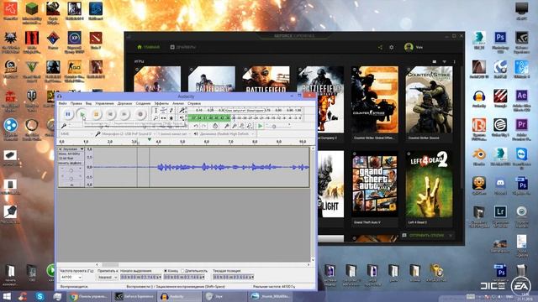The image size is (538, 302).
Task: Pause playback in Audacity
Action: [x=68, y=114]
